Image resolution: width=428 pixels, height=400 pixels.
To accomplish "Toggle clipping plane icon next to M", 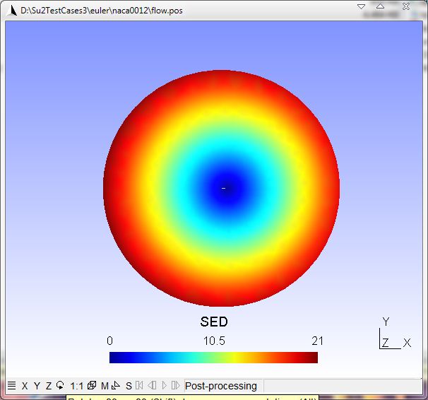I will (115, 386).
